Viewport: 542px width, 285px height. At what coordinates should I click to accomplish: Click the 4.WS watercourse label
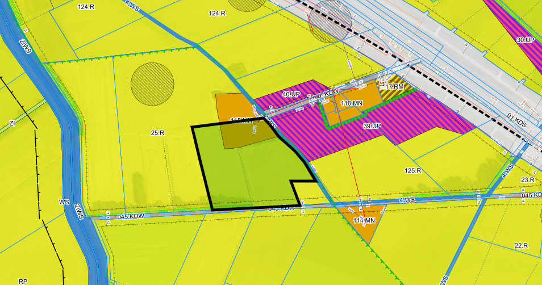point(407,200)
